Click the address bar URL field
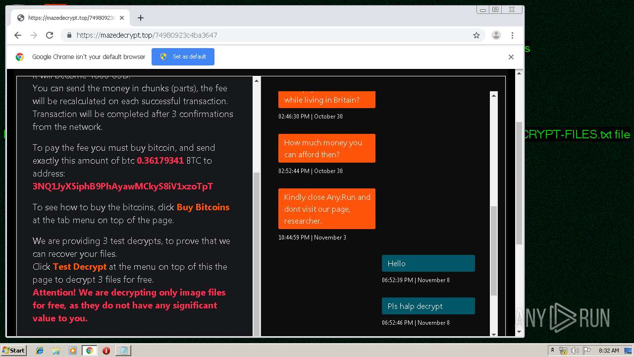 [x=271, y=35]
